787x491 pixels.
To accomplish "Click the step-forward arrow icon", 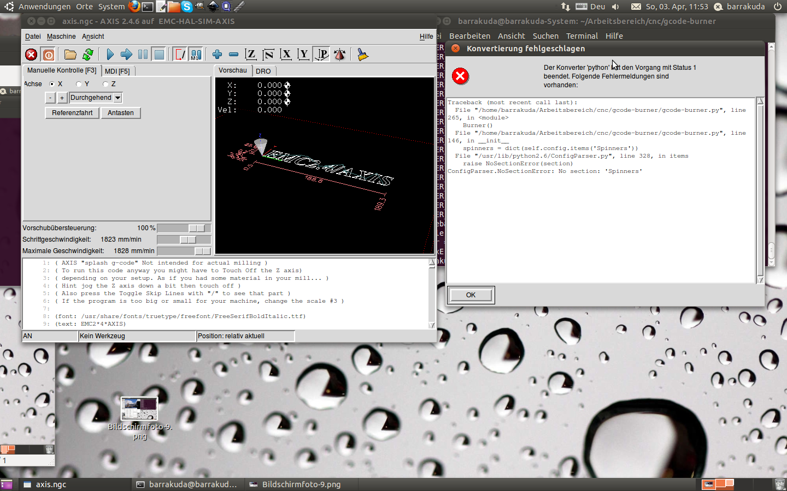I will [x=126, y=55].
